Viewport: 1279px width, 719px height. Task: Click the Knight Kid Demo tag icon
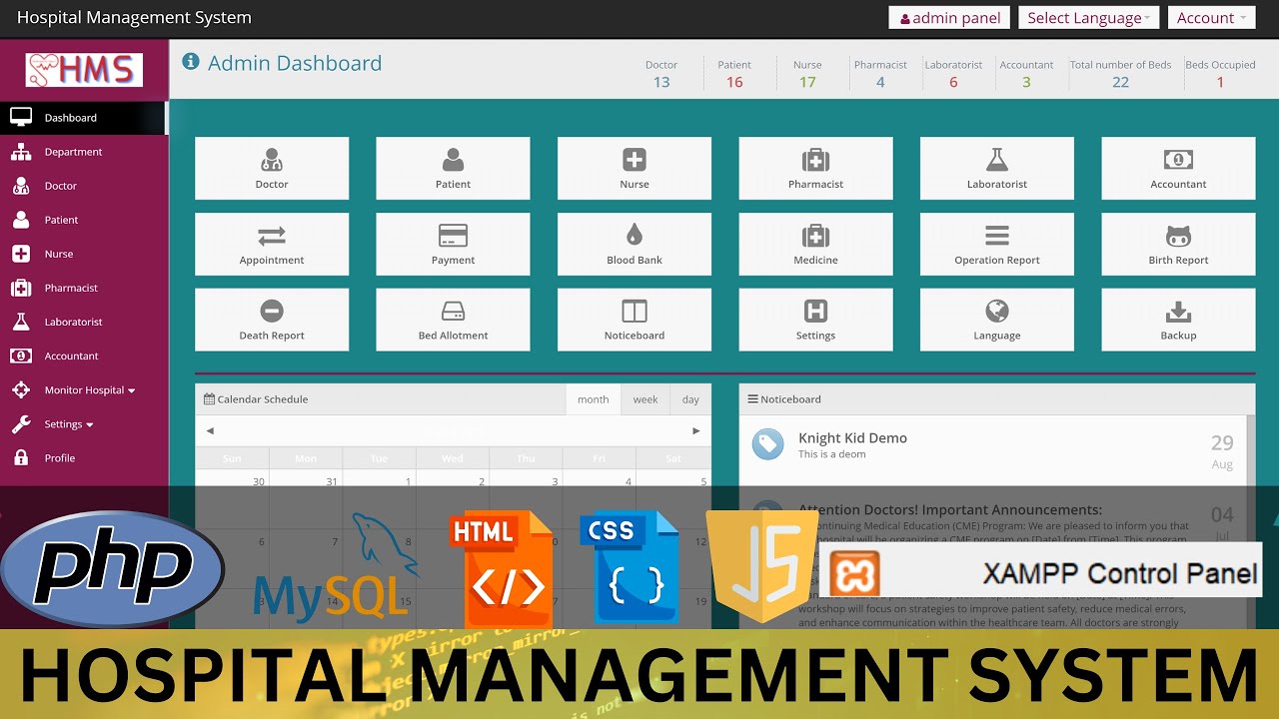tap(767, 445)
